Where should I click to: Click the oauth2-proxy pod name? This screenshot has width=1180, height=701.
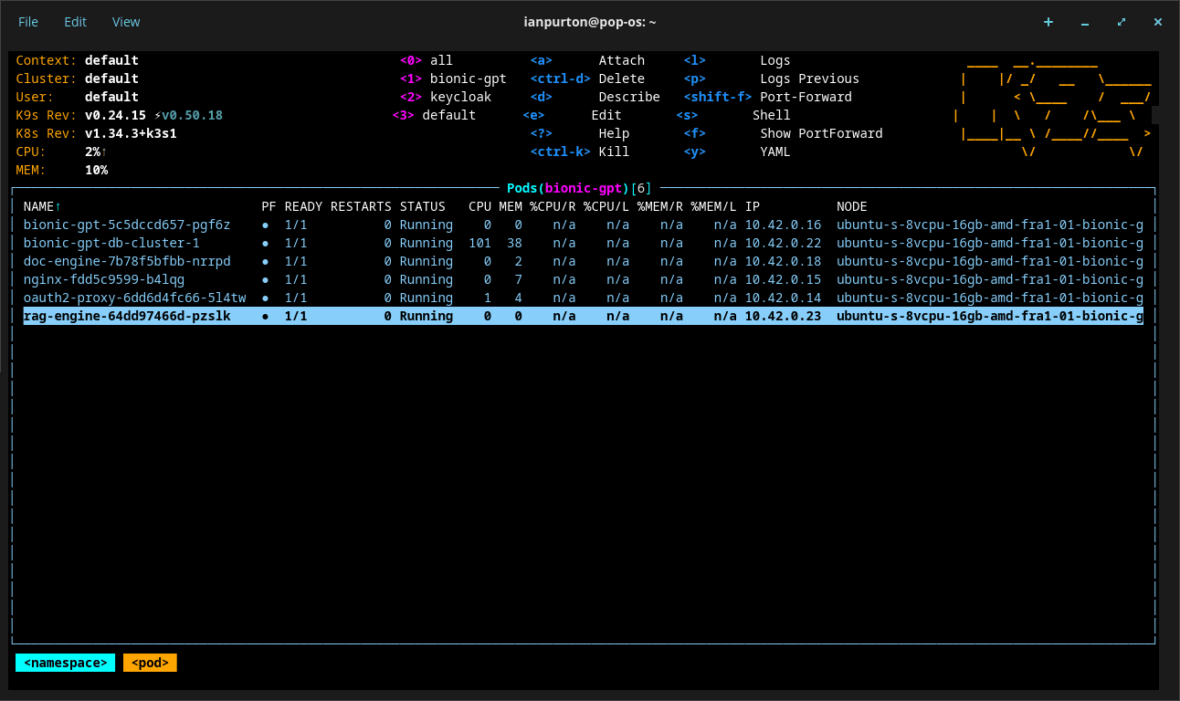[134, 298]
